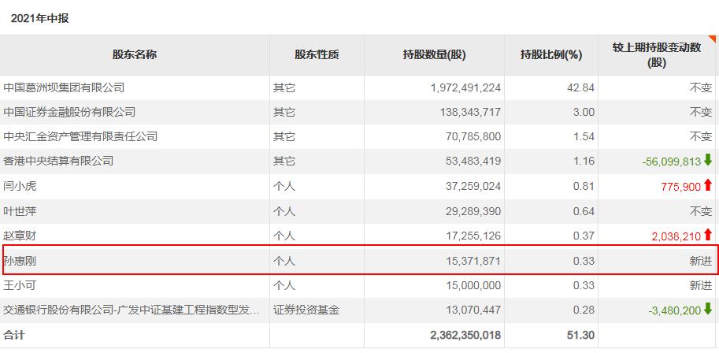The width and height of the screenshot is (719, 353).
Task: Click the green down arrow beside -3,480,200
Action: pyautogui.click(x=707, y=309)
